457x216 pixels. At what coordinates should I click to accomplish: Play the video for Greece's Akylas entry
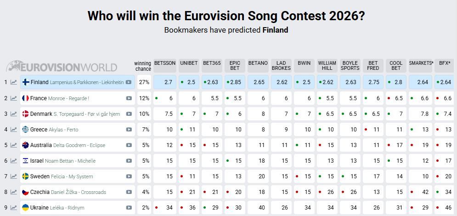point(129,130)
